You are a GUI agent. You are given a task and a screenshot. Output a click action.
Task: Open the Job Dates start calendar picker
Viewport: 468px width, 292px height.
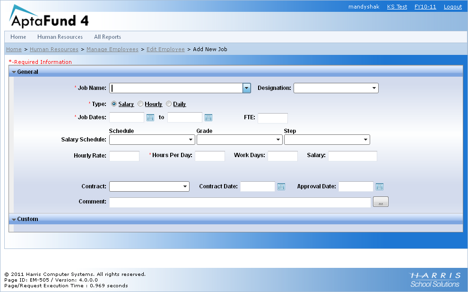tap(150, 117)
